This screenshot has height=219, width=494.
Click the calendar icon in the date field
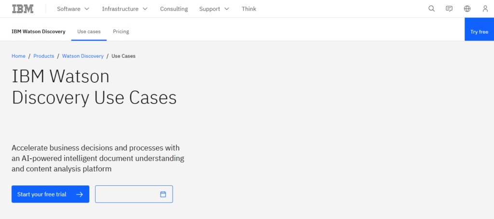[163, 194]
